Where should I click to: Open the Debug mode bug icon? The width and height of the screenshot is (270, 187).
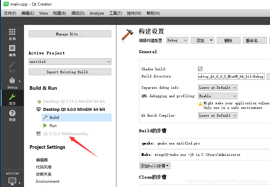pos(12,82)
